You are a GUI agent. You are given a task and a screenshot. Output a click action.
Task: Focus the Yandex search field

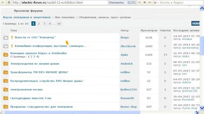coord(181,3)
